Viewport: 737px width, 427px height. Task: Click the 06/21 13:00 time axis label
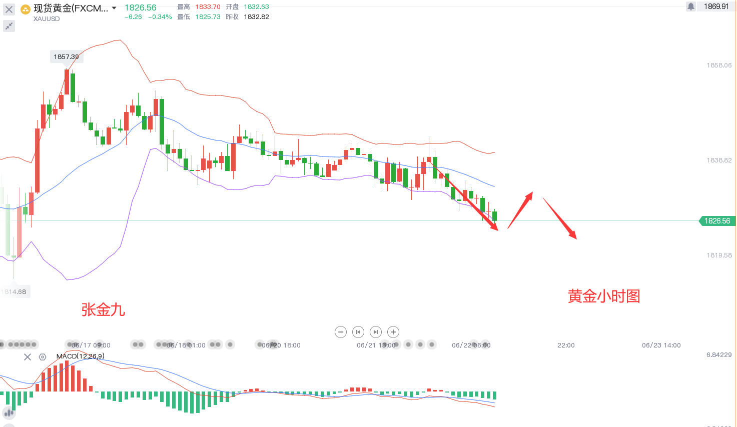[x=376, y=345]
